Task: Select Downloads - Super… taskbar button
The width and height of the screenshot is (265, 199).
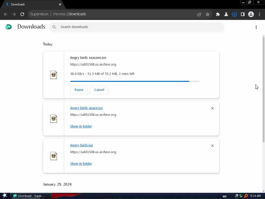Action: point(31,196)
